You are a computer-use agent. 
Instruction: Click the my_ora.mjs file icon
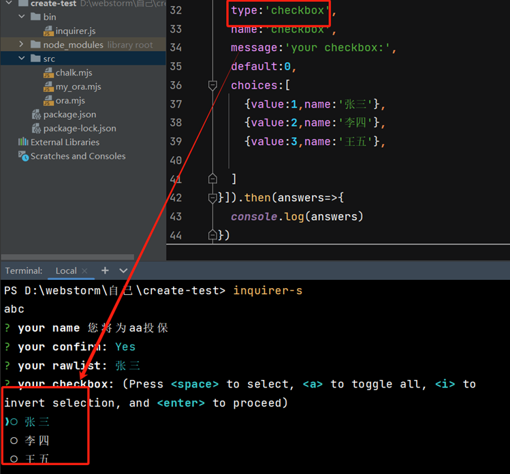pyautogui.click(x=48, y=86)
